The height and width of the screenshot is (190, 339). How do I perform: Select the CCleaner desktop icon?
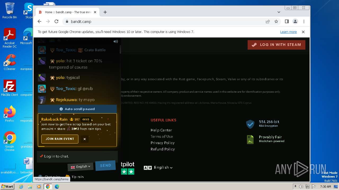tap(10, 62)
